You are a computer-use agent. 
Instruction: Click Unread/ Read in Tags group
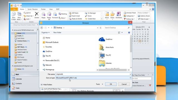pyautogui.click(x=130, y=13)
